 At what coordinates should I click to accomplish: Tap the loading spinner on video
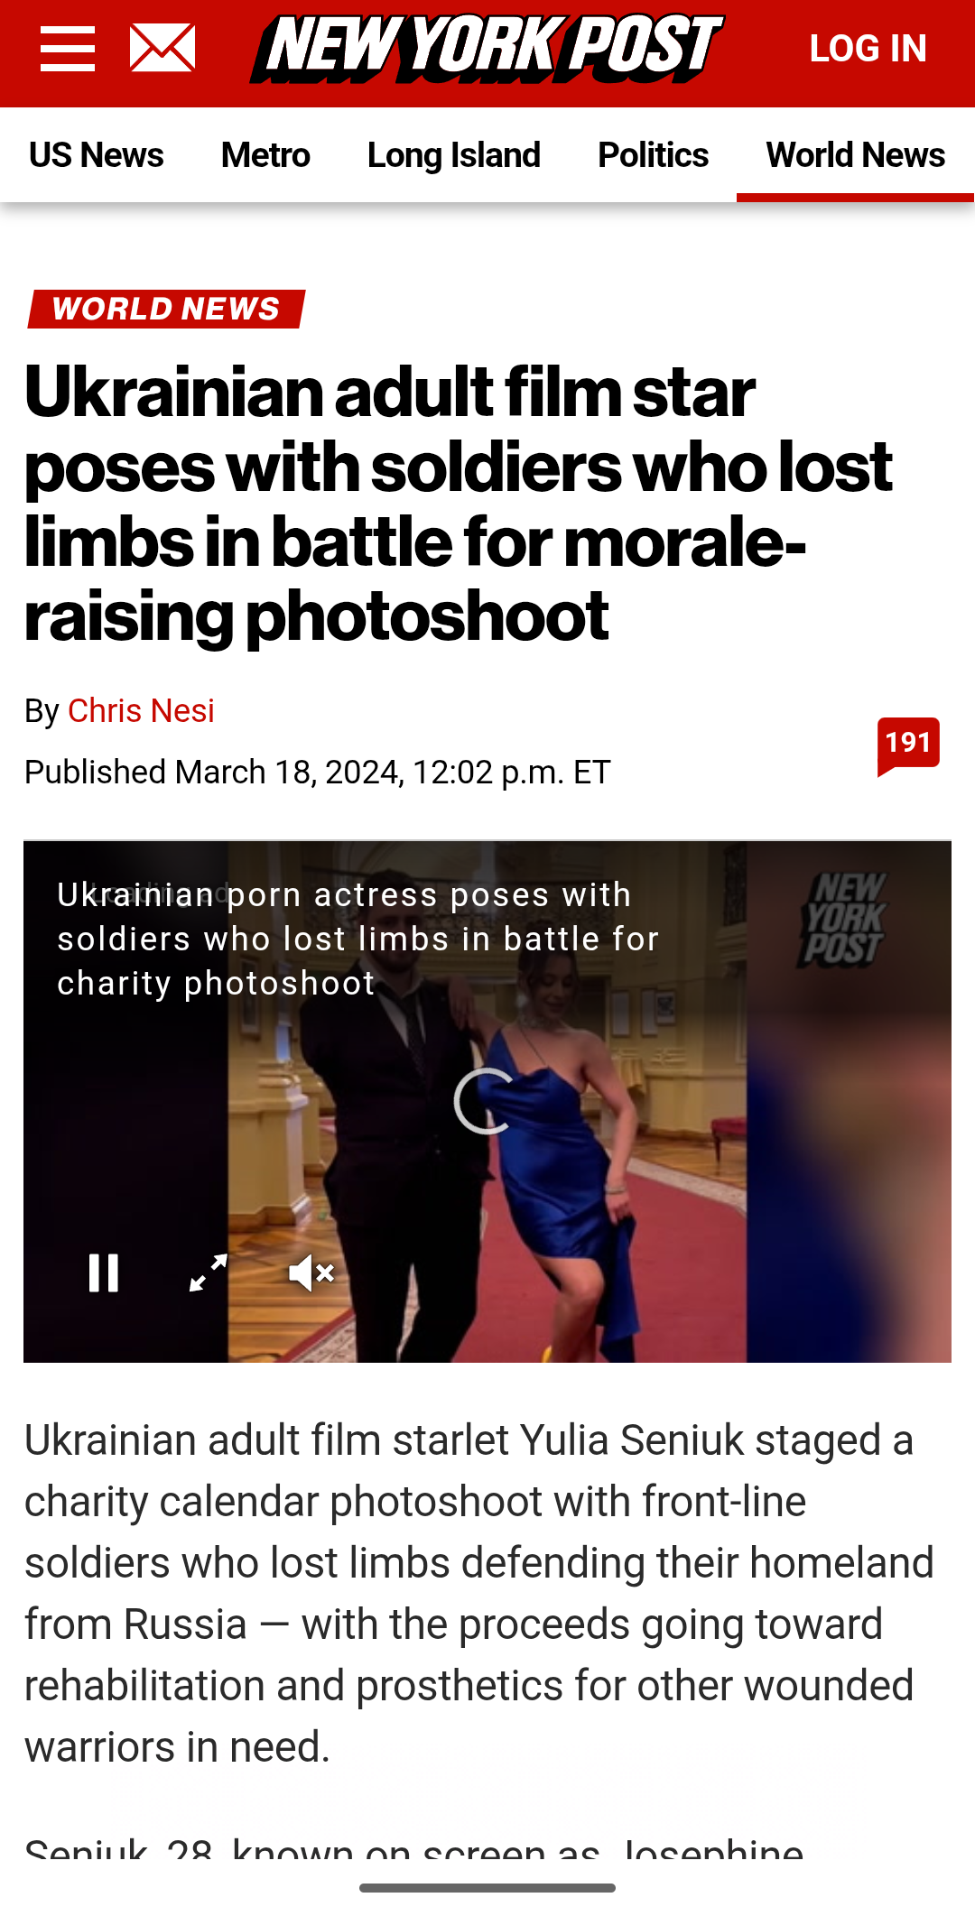(x=486, y=1101)
